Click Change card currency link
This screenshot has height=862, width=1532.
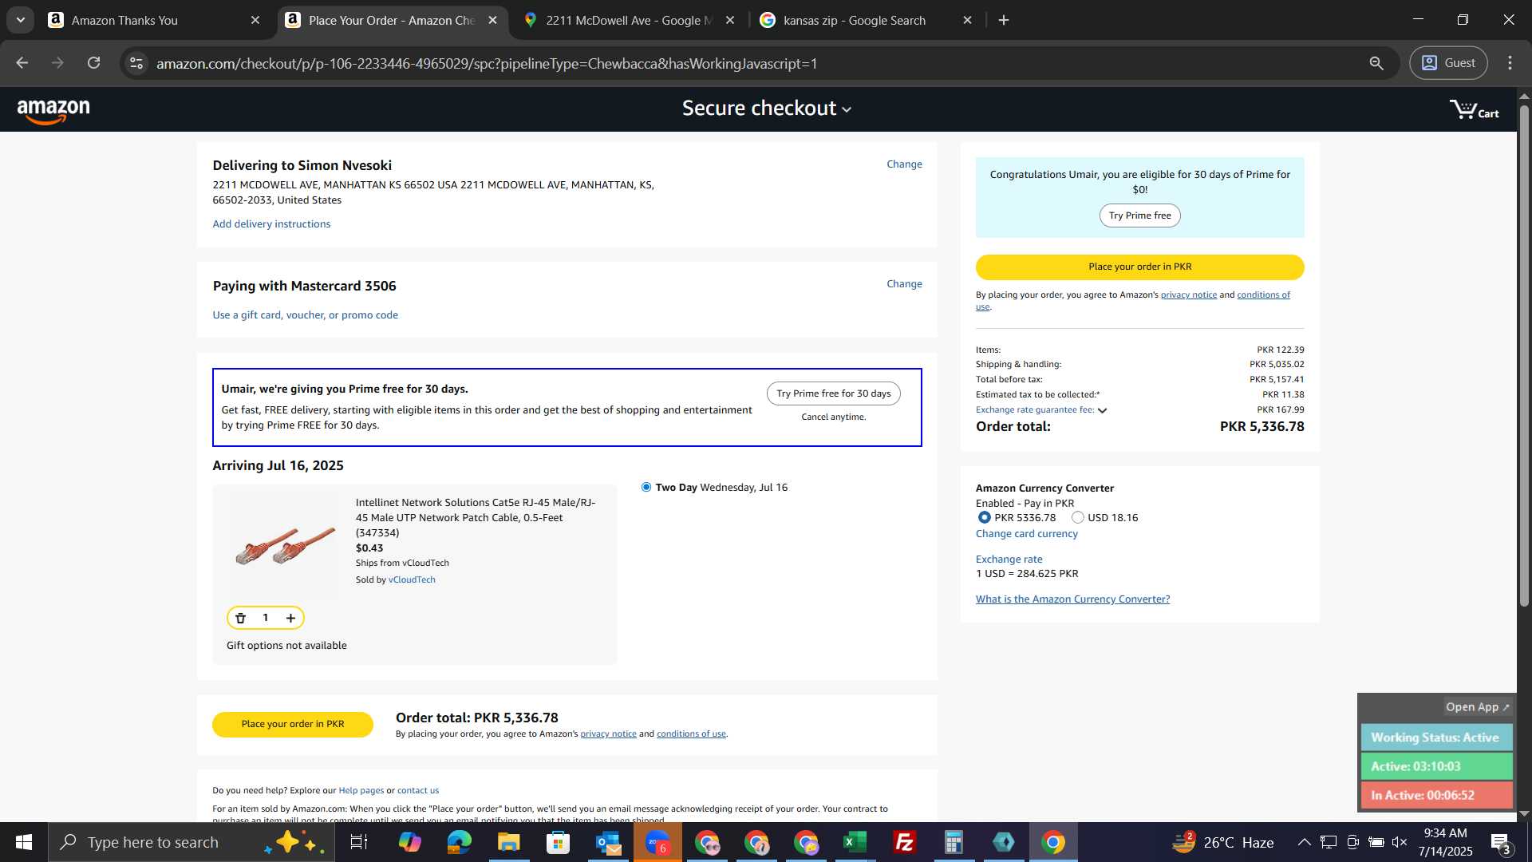[x=1026, y=534]
